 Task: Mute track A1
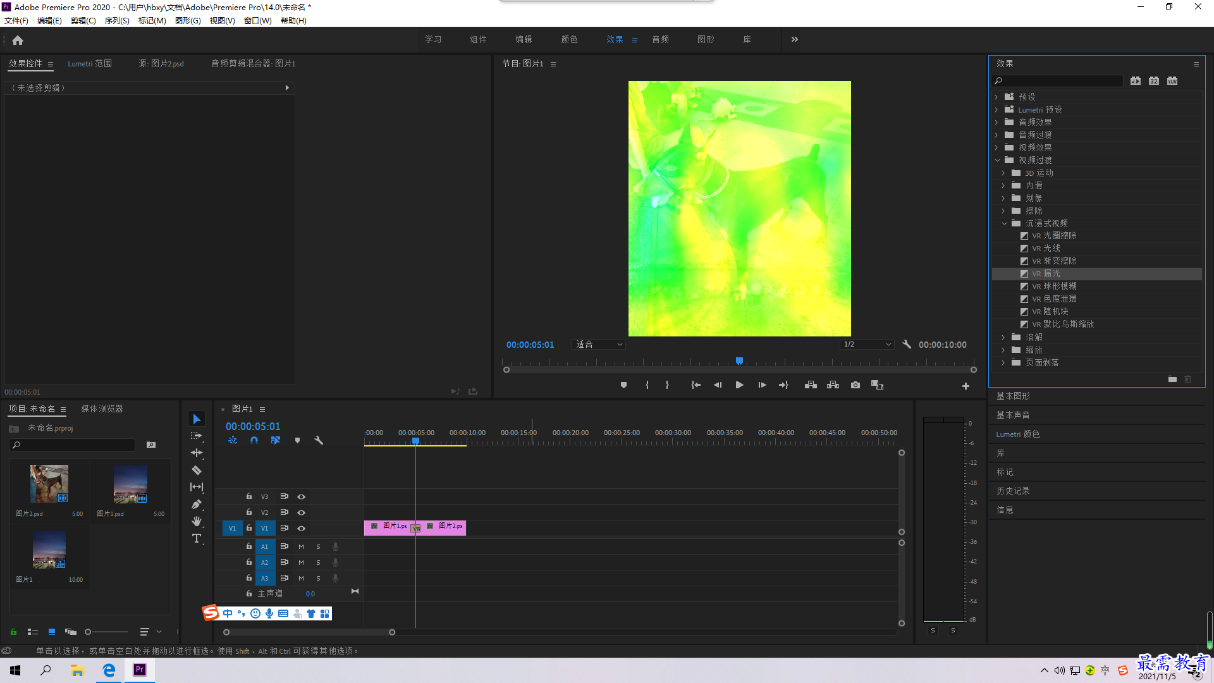click(x=301, y=546)
